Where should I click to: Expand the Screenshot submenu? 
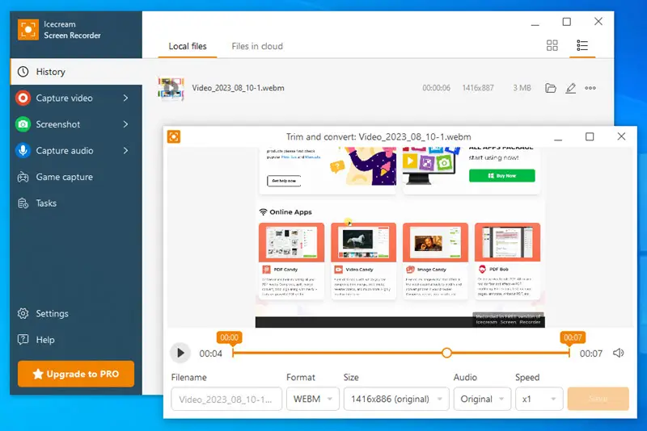click(x=125, y=124)
